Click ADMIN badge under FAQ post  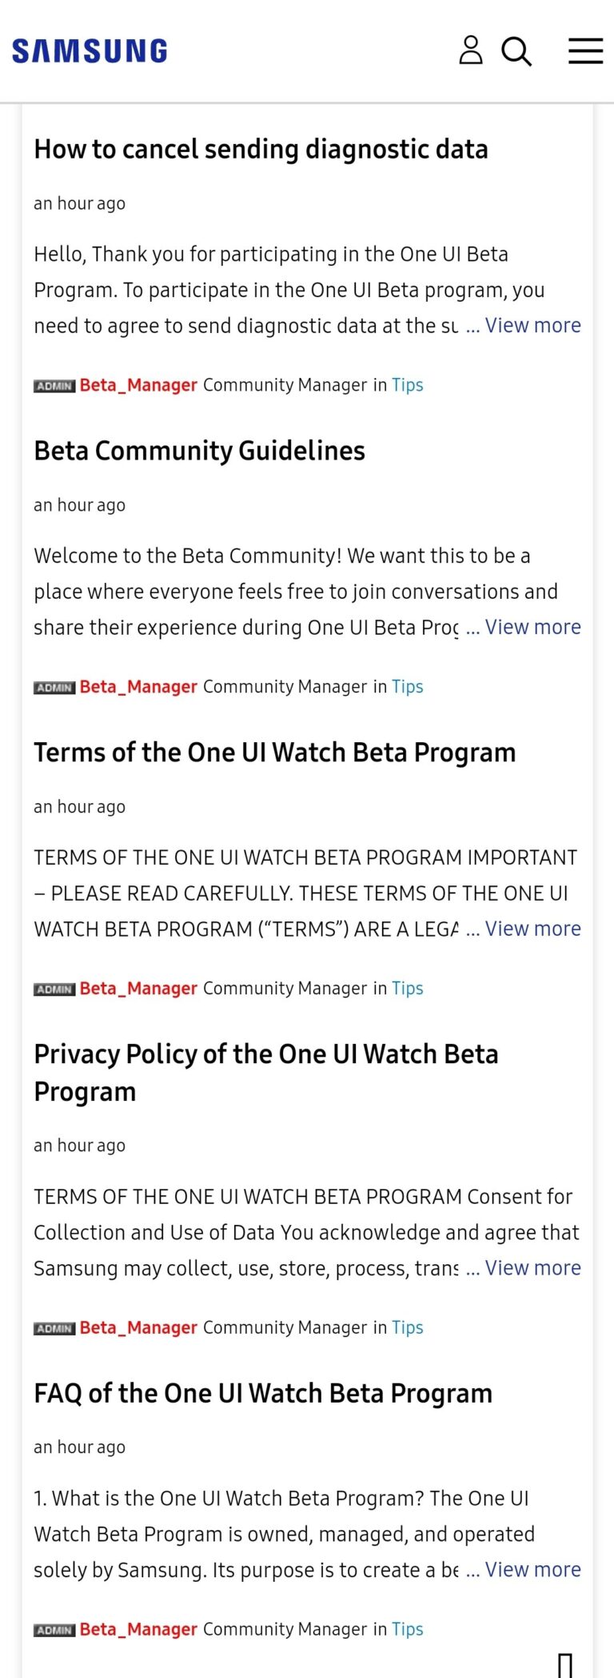[54, 1629]
